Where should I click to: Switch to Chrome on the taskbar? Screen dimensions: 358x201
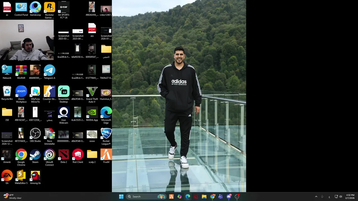click(x=213, y=197)
